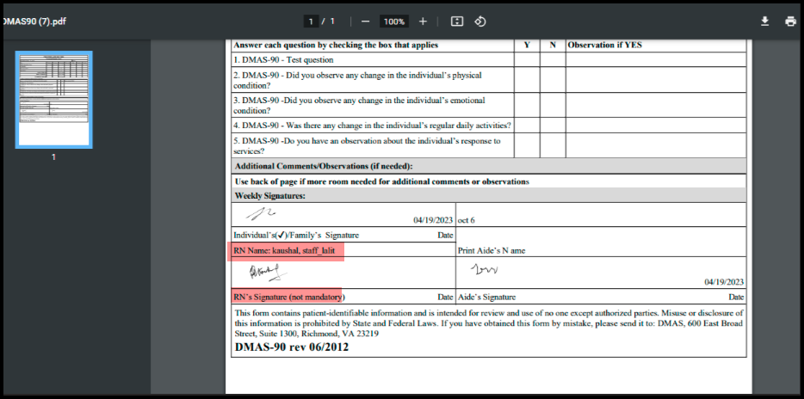Click the 100% zoom level field

click(x=394, y=21)
